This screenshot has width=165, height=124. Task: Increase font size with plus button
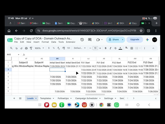tap(100, 48)
